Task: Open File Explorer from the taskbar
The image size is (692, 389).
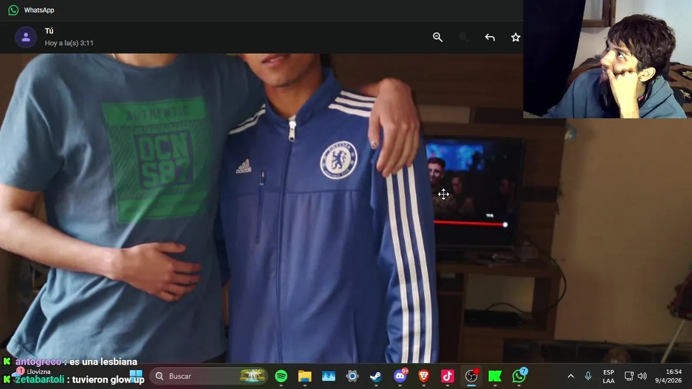Action: (305, 376)
